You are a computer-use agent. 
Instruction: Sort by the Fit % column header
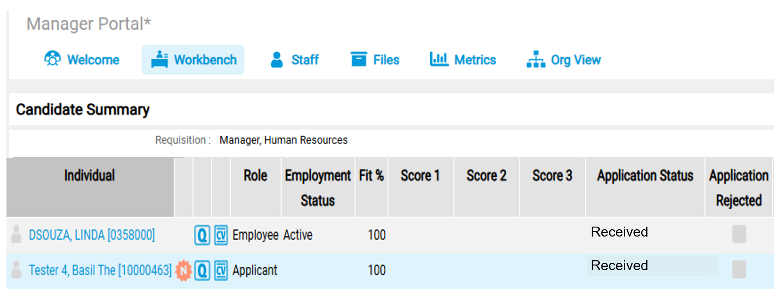(371, 176)
